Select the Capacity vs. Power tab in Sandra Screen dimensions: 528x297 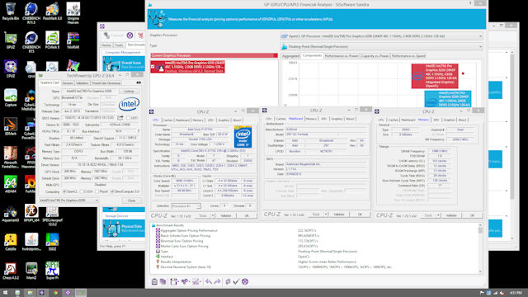375,56
